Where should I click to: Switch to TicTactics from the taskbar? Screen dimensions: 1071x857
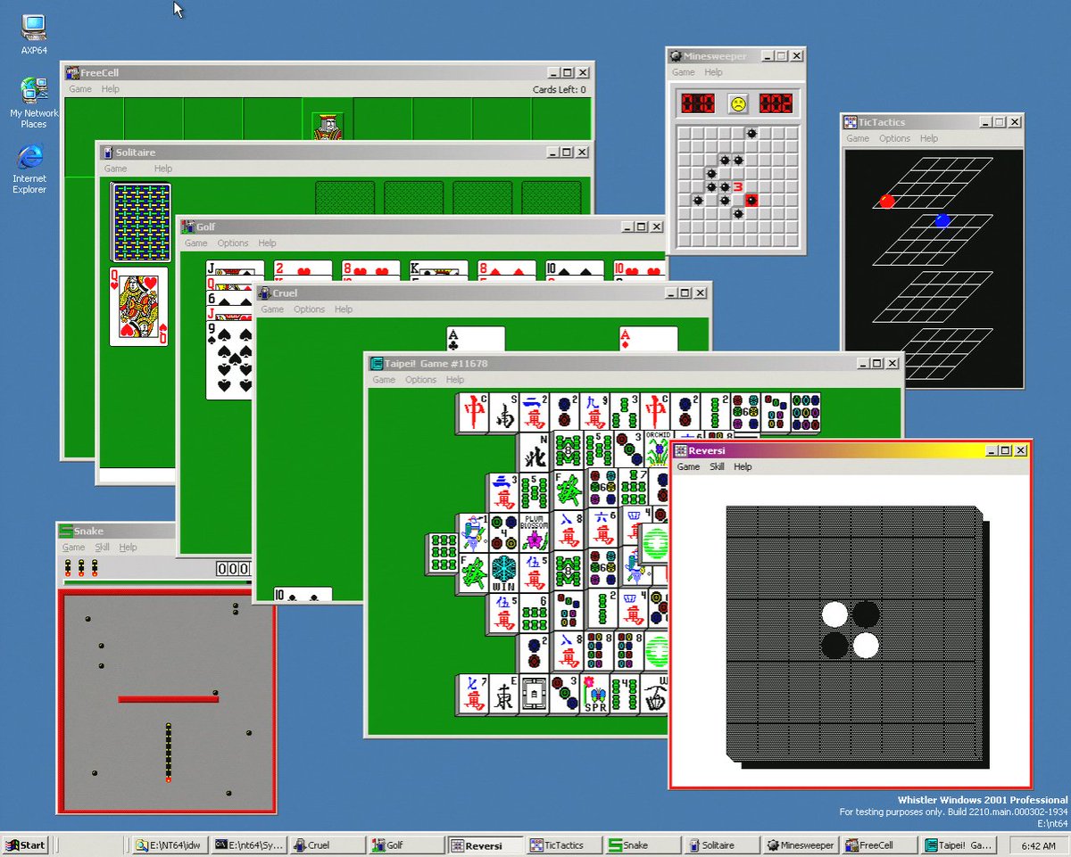click(x=563, y=845)
